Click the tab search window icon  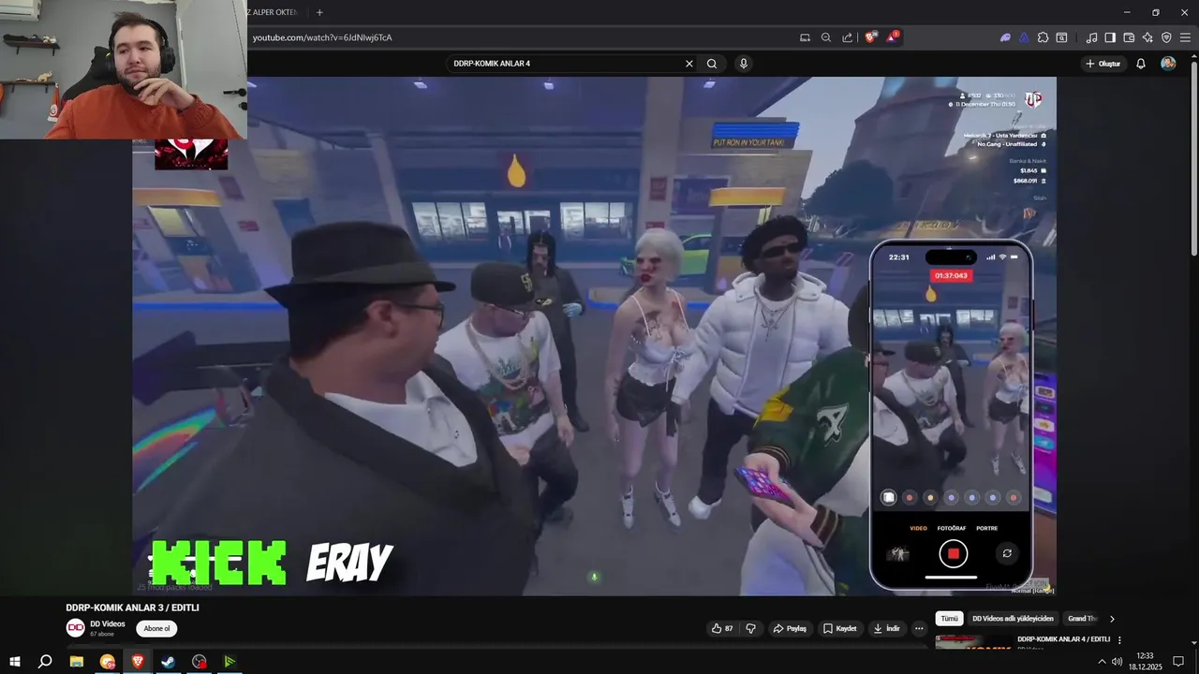point(1061,37)
